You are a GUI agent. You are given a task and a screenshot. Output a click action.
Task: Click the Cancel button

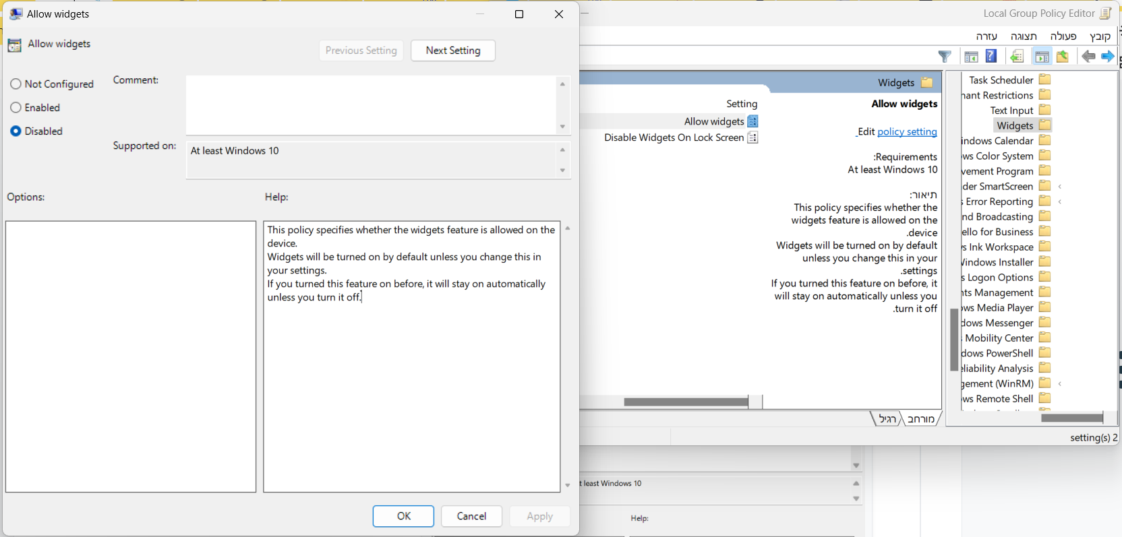tap(471, 516)
